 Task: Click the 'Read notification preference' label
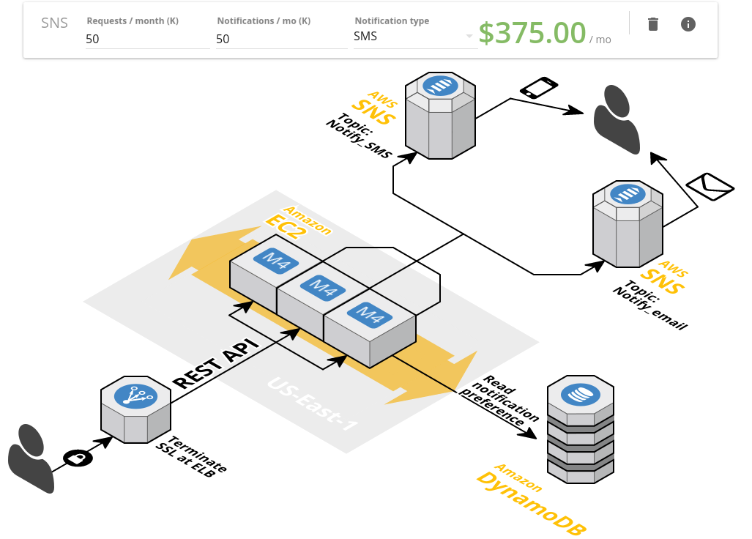coord(499,401)
